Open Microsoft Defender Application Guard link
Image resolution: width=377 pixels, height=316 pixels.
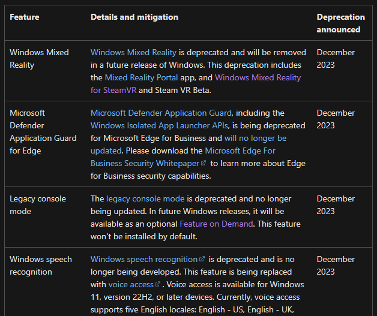161,113
